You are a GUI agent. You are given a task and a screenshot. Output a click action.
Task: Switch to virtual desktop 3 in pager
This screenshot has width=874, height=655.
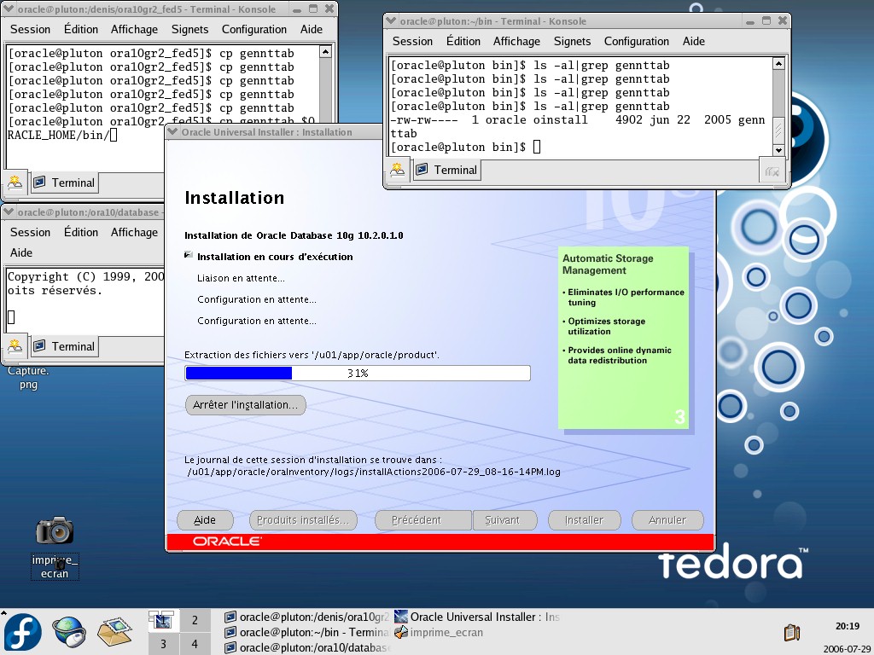[163, 644]
